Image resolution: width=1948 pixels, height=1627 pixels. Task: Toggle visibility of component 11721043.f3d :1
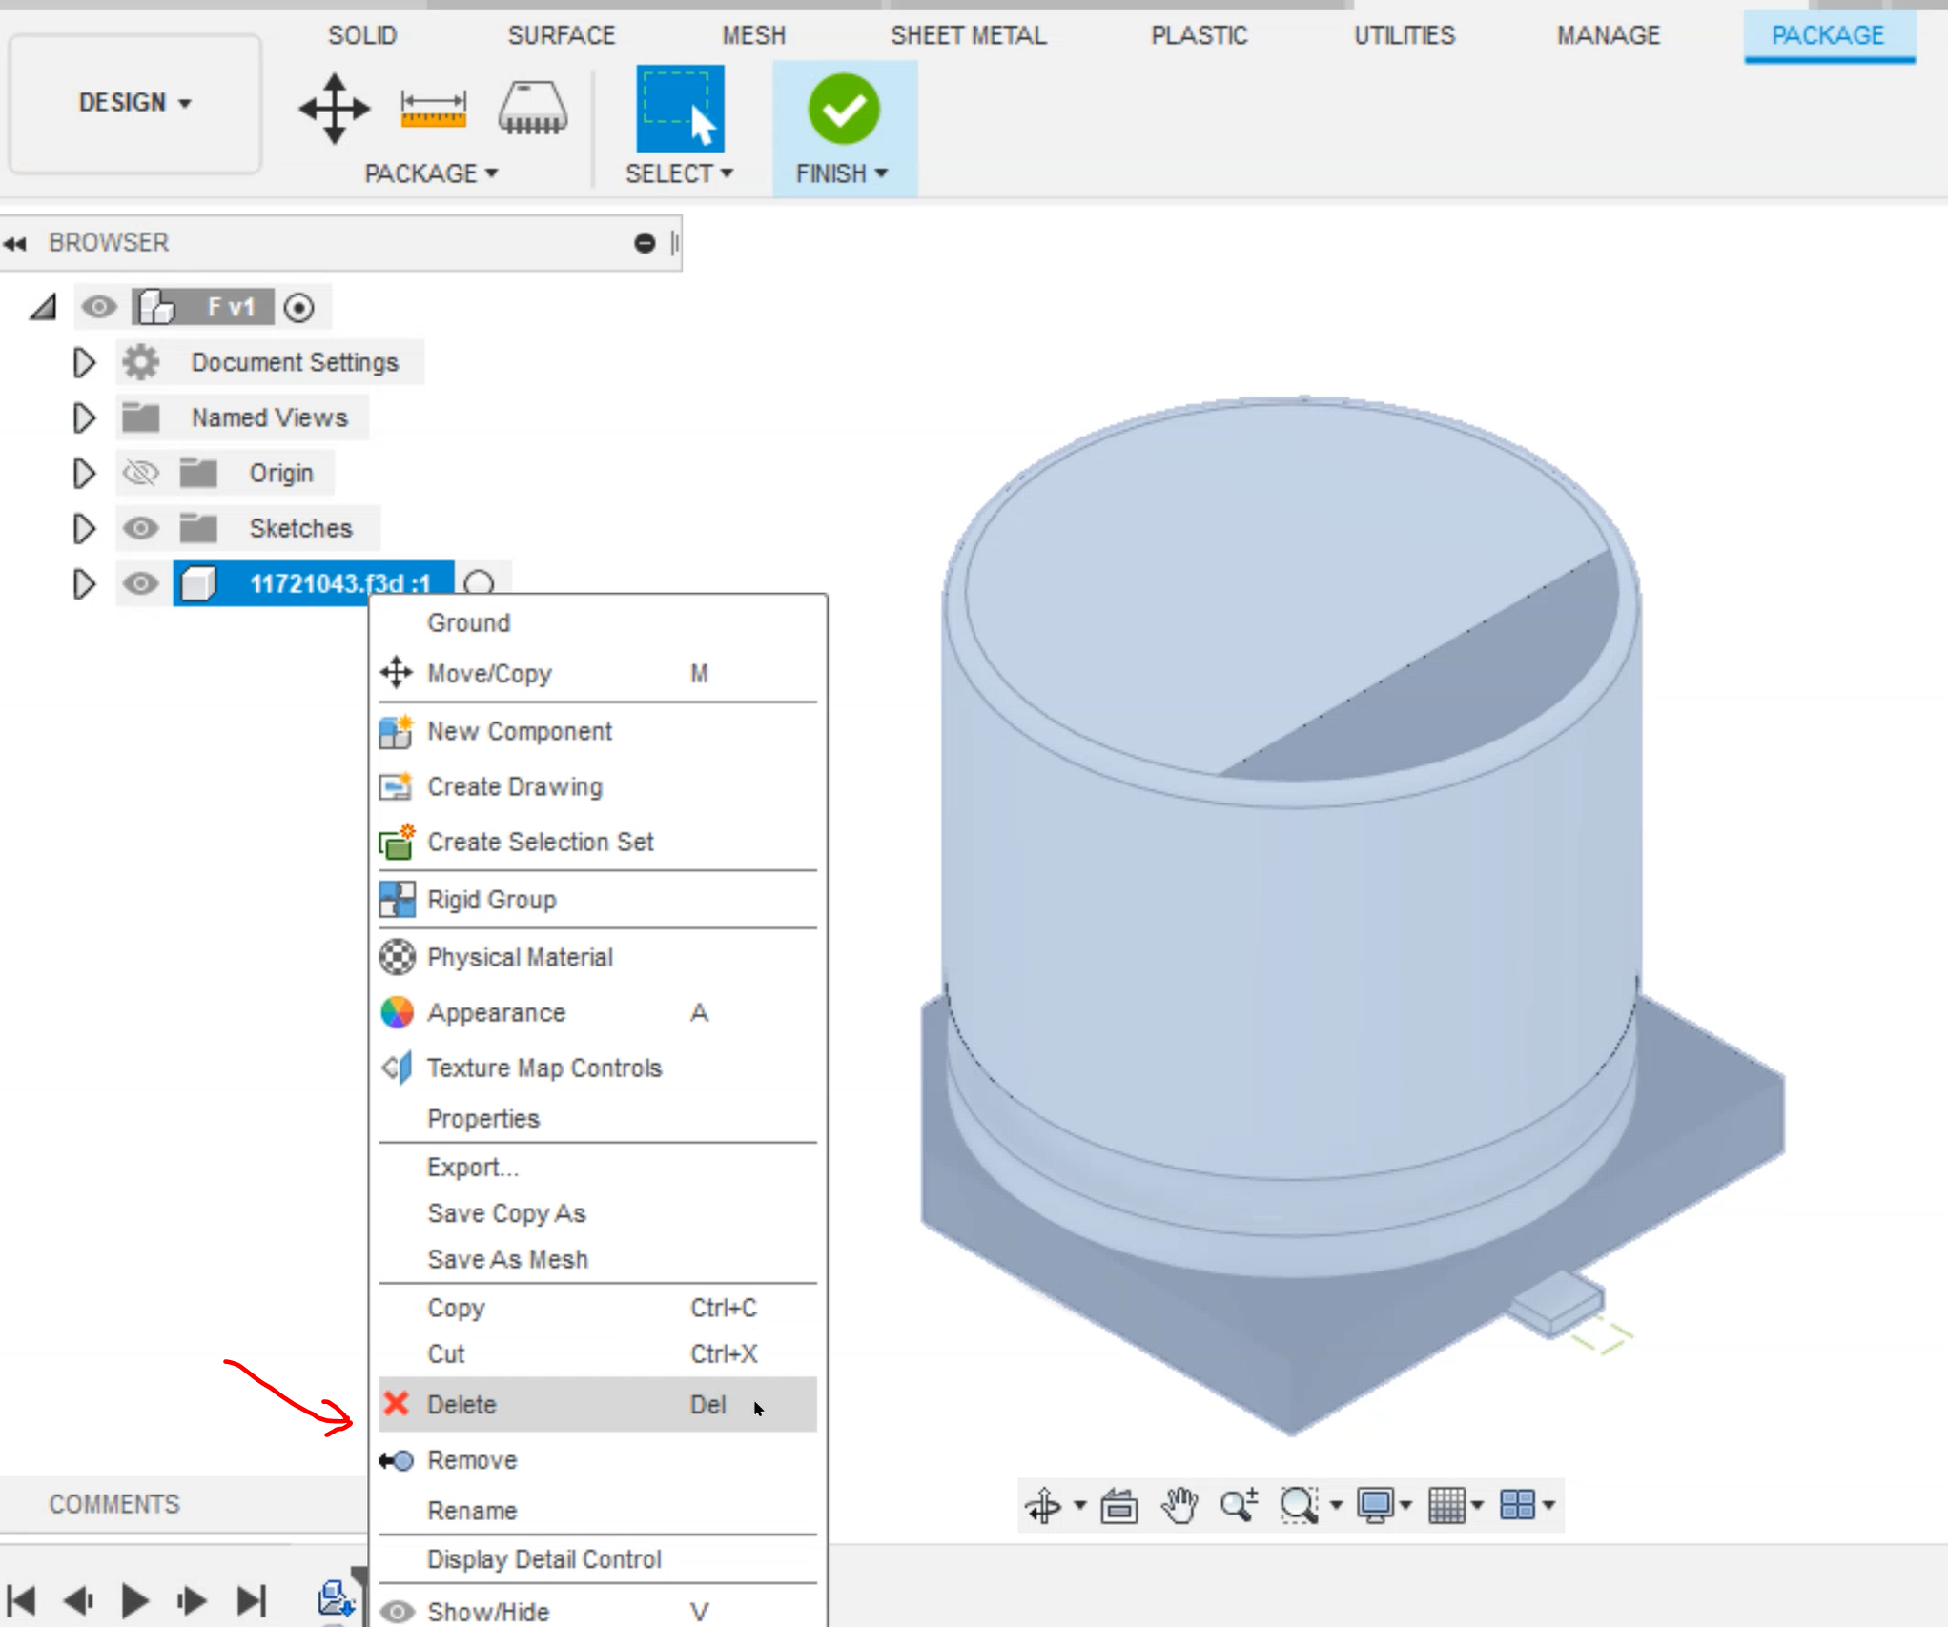coord(141,583)
